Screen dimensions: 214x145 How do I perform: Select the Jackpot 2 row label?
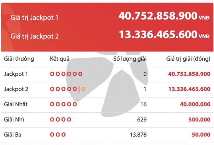[x=16, y=89]
